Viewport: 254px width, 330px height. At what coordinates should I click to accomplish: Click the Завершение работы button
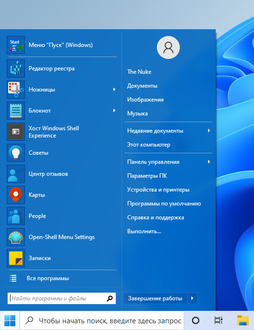pos(155,298)
